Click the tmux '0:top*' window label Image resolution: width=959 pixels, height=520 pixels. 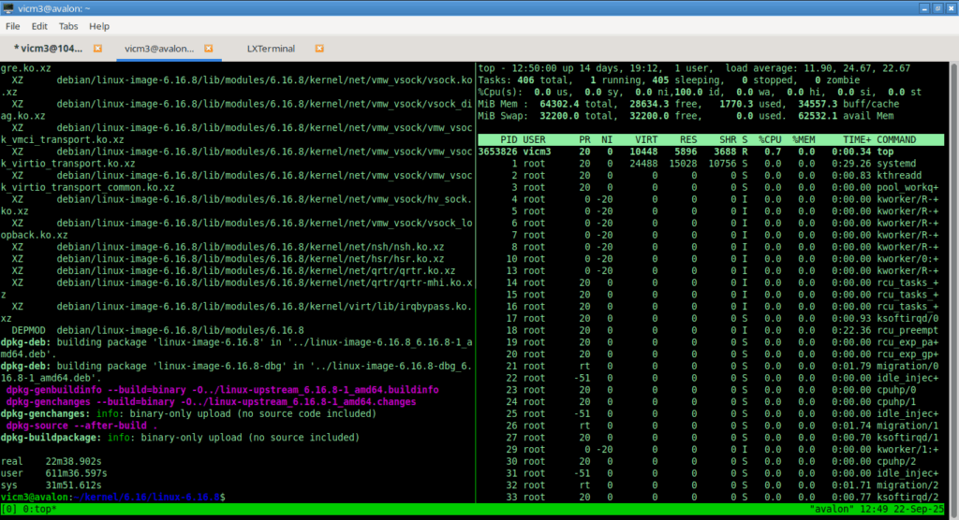(38, 509)
